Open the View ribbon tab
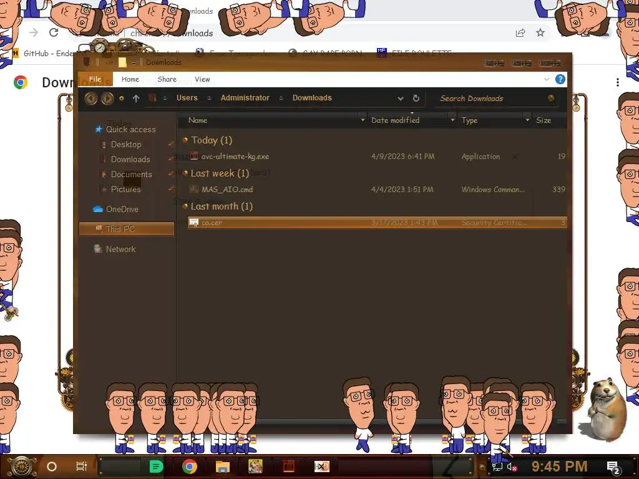Image resolution: width=639 pixels, height=479 pixels. (x=202, y=79)
